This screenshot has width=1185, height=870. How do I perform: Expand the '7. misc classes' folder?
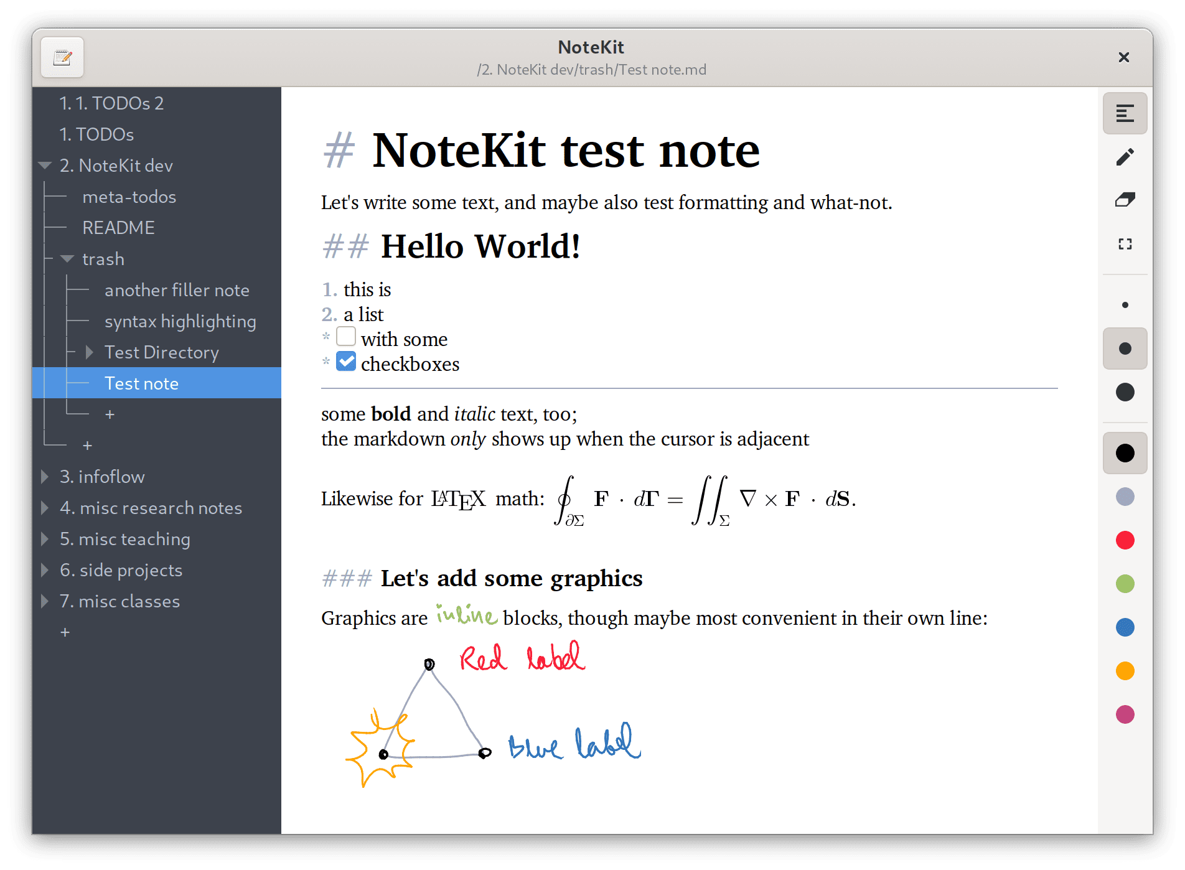(45, 601)
